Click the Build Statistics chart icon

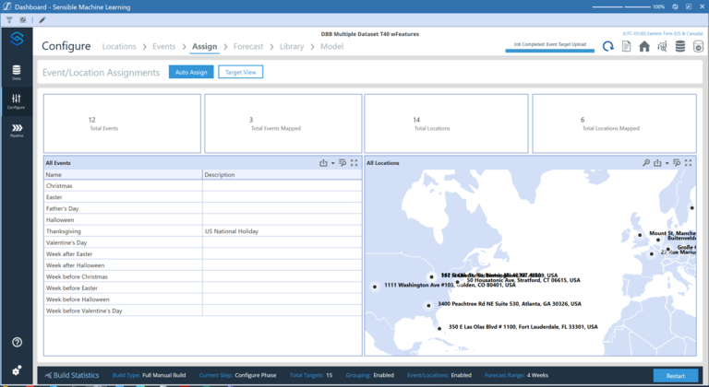(x=48, y=375)
